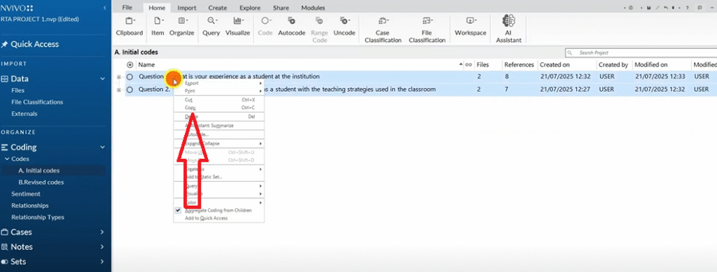Screen dimensions: 717x272
Task: Switch to the Explore ribbon tab
Action: coord(250,8)
